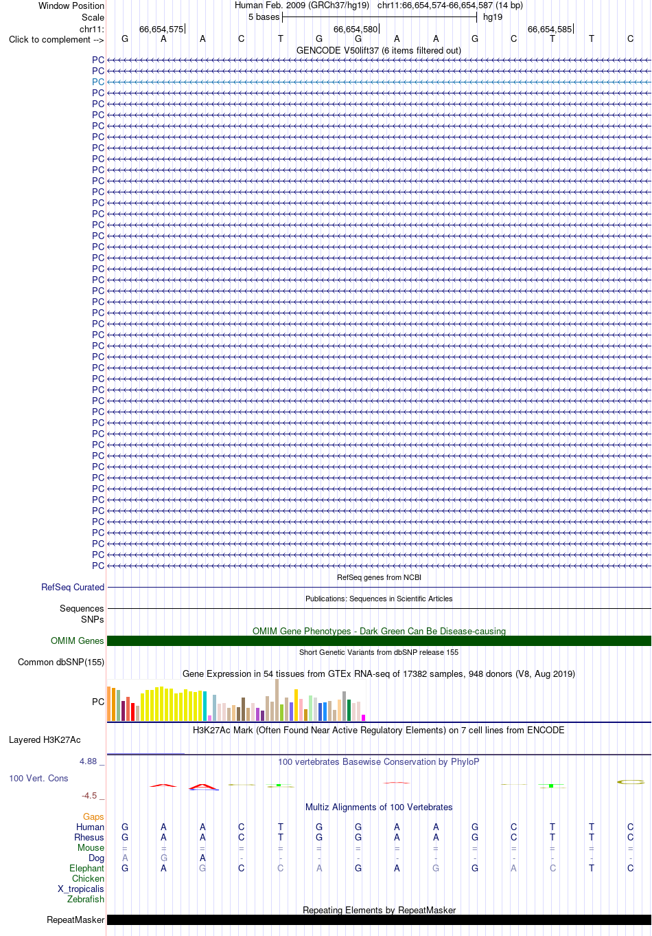Click the olive oval conservation logo at right

tap(630, 782)
